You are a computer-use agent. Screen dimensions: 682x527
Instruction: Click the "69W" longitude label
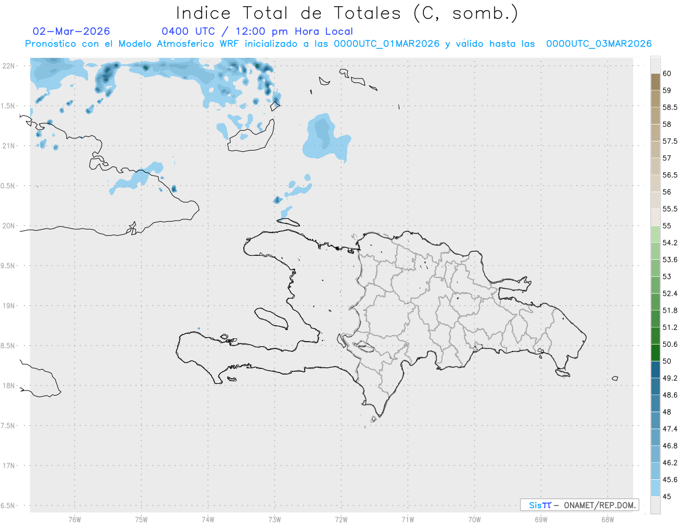click(541, 519)
